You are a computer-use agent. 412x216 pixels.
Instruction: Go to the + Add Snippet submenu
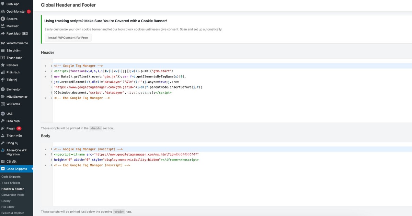click(11, 183)
